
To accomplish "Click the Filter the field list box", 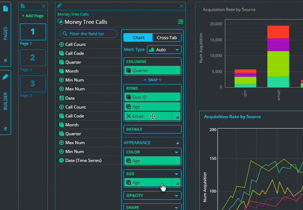I will point(89,33).
